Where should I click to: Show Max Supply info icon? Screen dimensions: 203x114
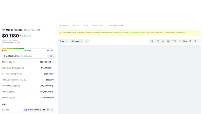tap(14, 98)
